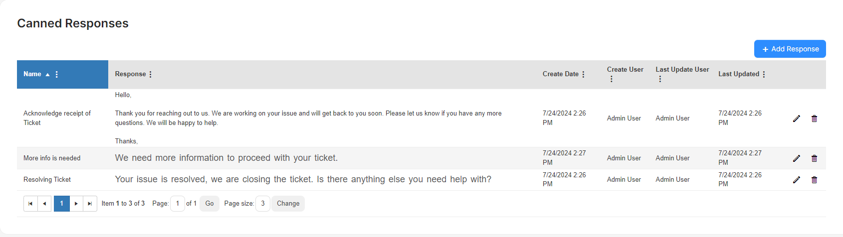Viewport: 843px width, 237px height.
Task: Click the Page number input field
Action: [x=178, y=204]
